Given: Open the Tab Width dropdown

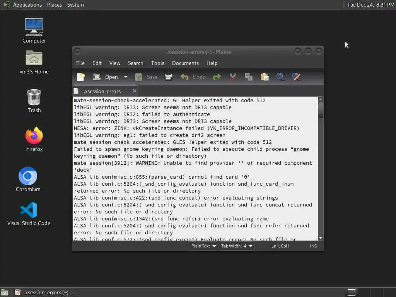Looking at the screenshot, I should click(x=237, y=246).
